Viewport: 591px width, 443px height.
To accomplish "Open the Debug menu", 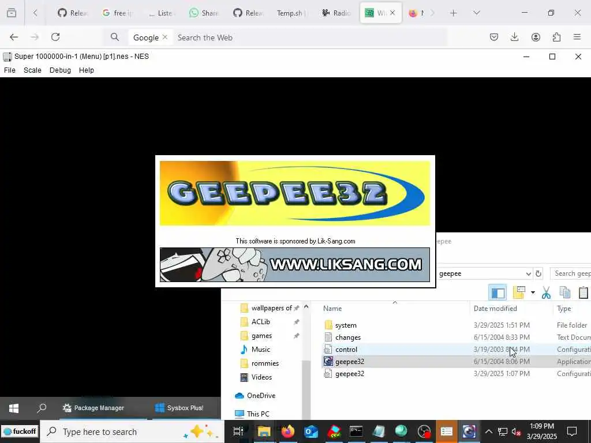I will (60, 70).
